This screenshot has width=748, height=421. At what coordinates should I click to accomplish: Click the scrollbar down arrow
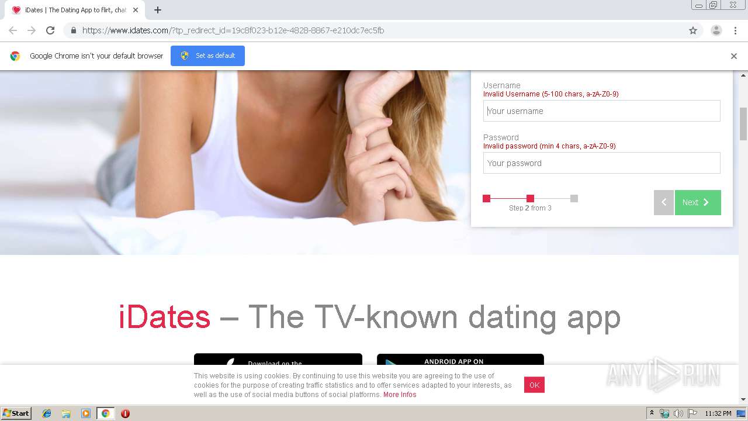(743, 399)
